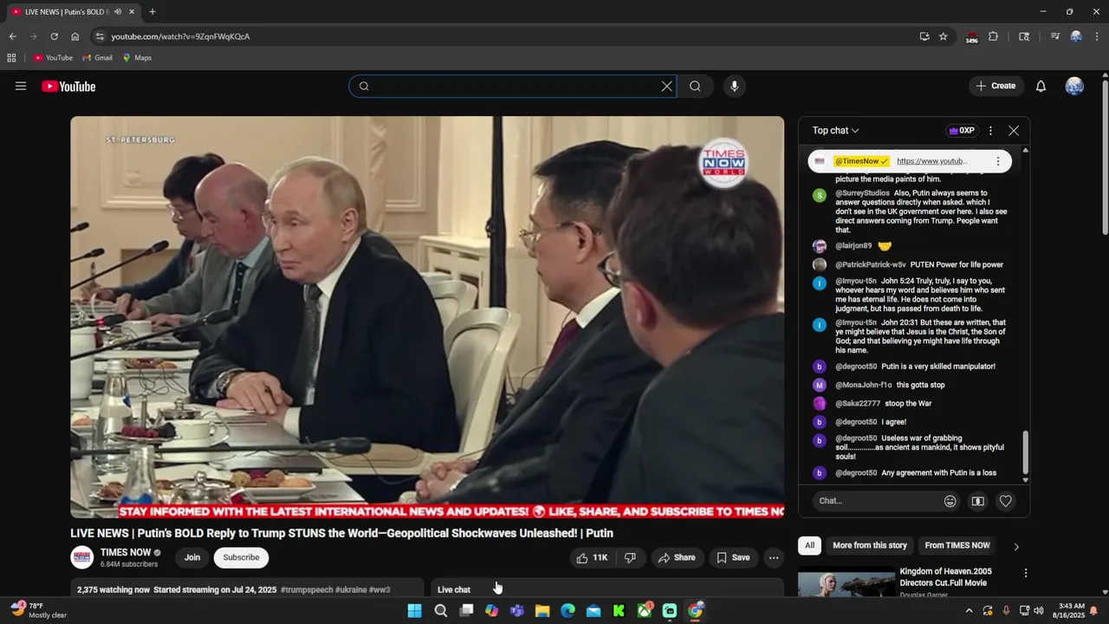The image size is (1109, 624).
Task: Open the Share dialog for the video
Action: pyautogui.click(x=677, y=557)
